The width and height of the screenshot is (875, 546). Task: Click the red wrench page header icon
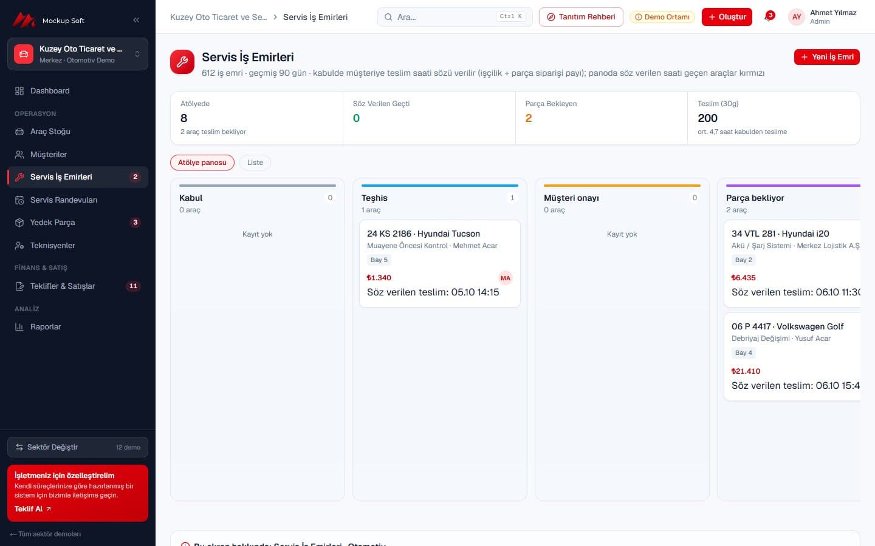[182, 62]
